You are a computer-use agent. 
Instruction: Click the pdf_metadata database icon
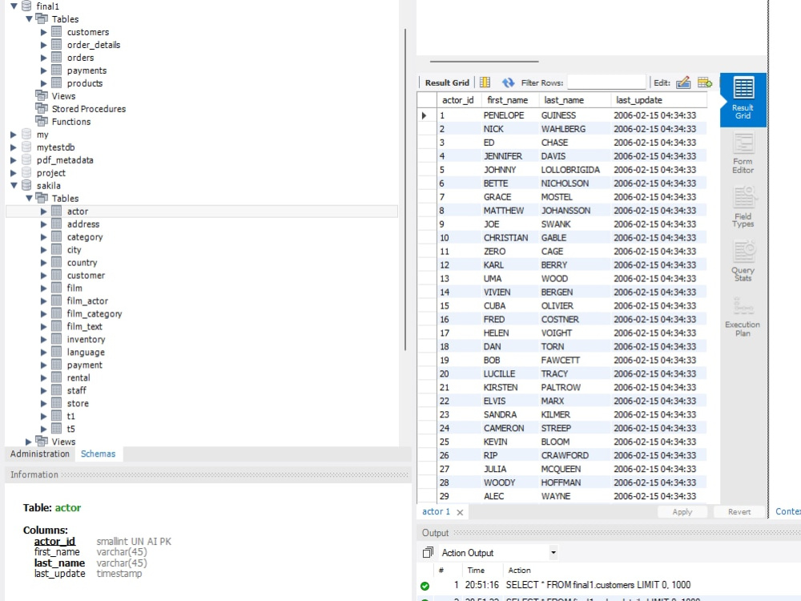click(x=26, y=160)
